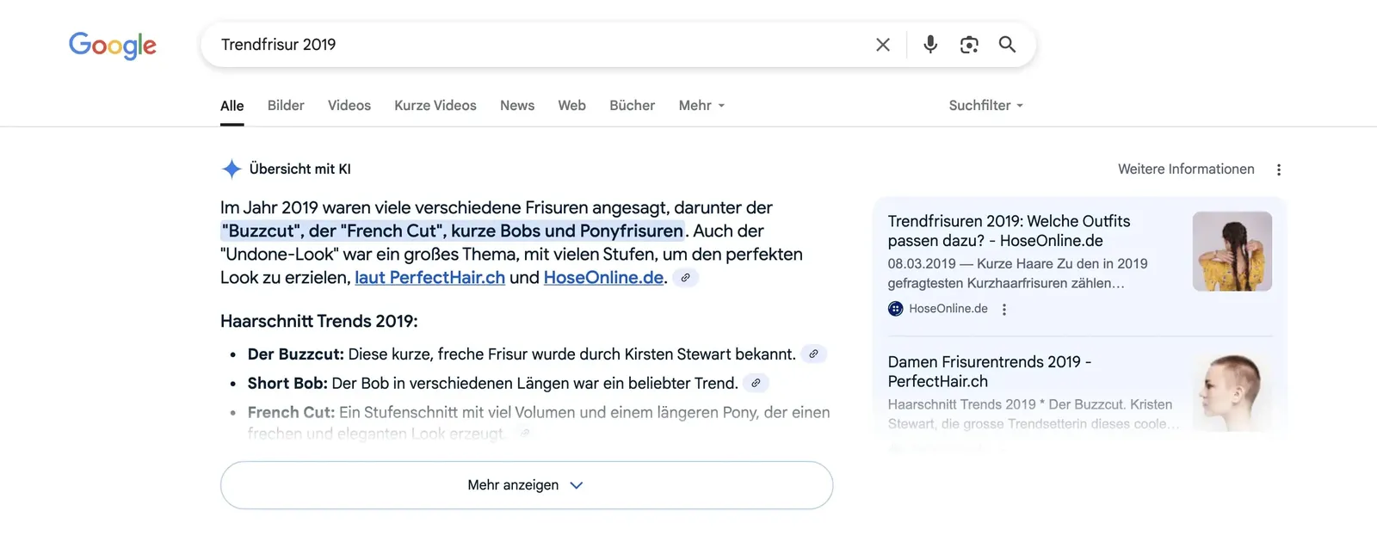Follow the laut PerfectHair.ch link
1377x560 pixels.
pyautogui.click(x=429, y=278)
